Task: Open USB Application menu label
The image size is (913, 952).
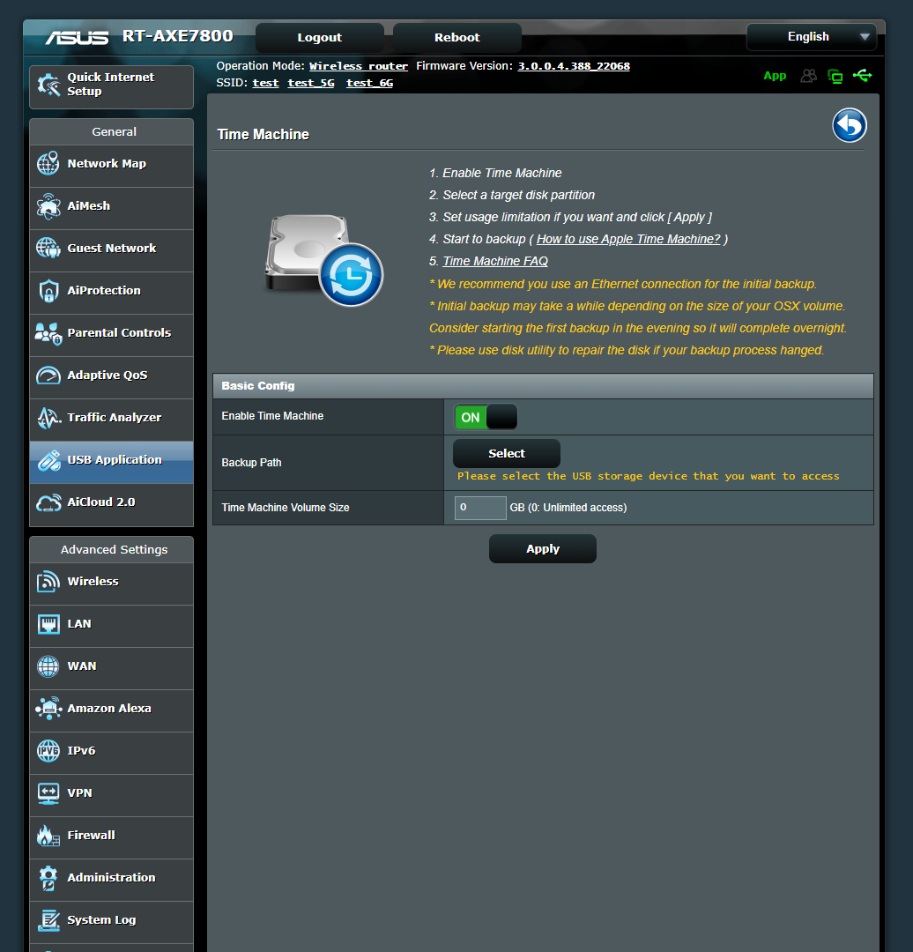Action: coord(115,459)
